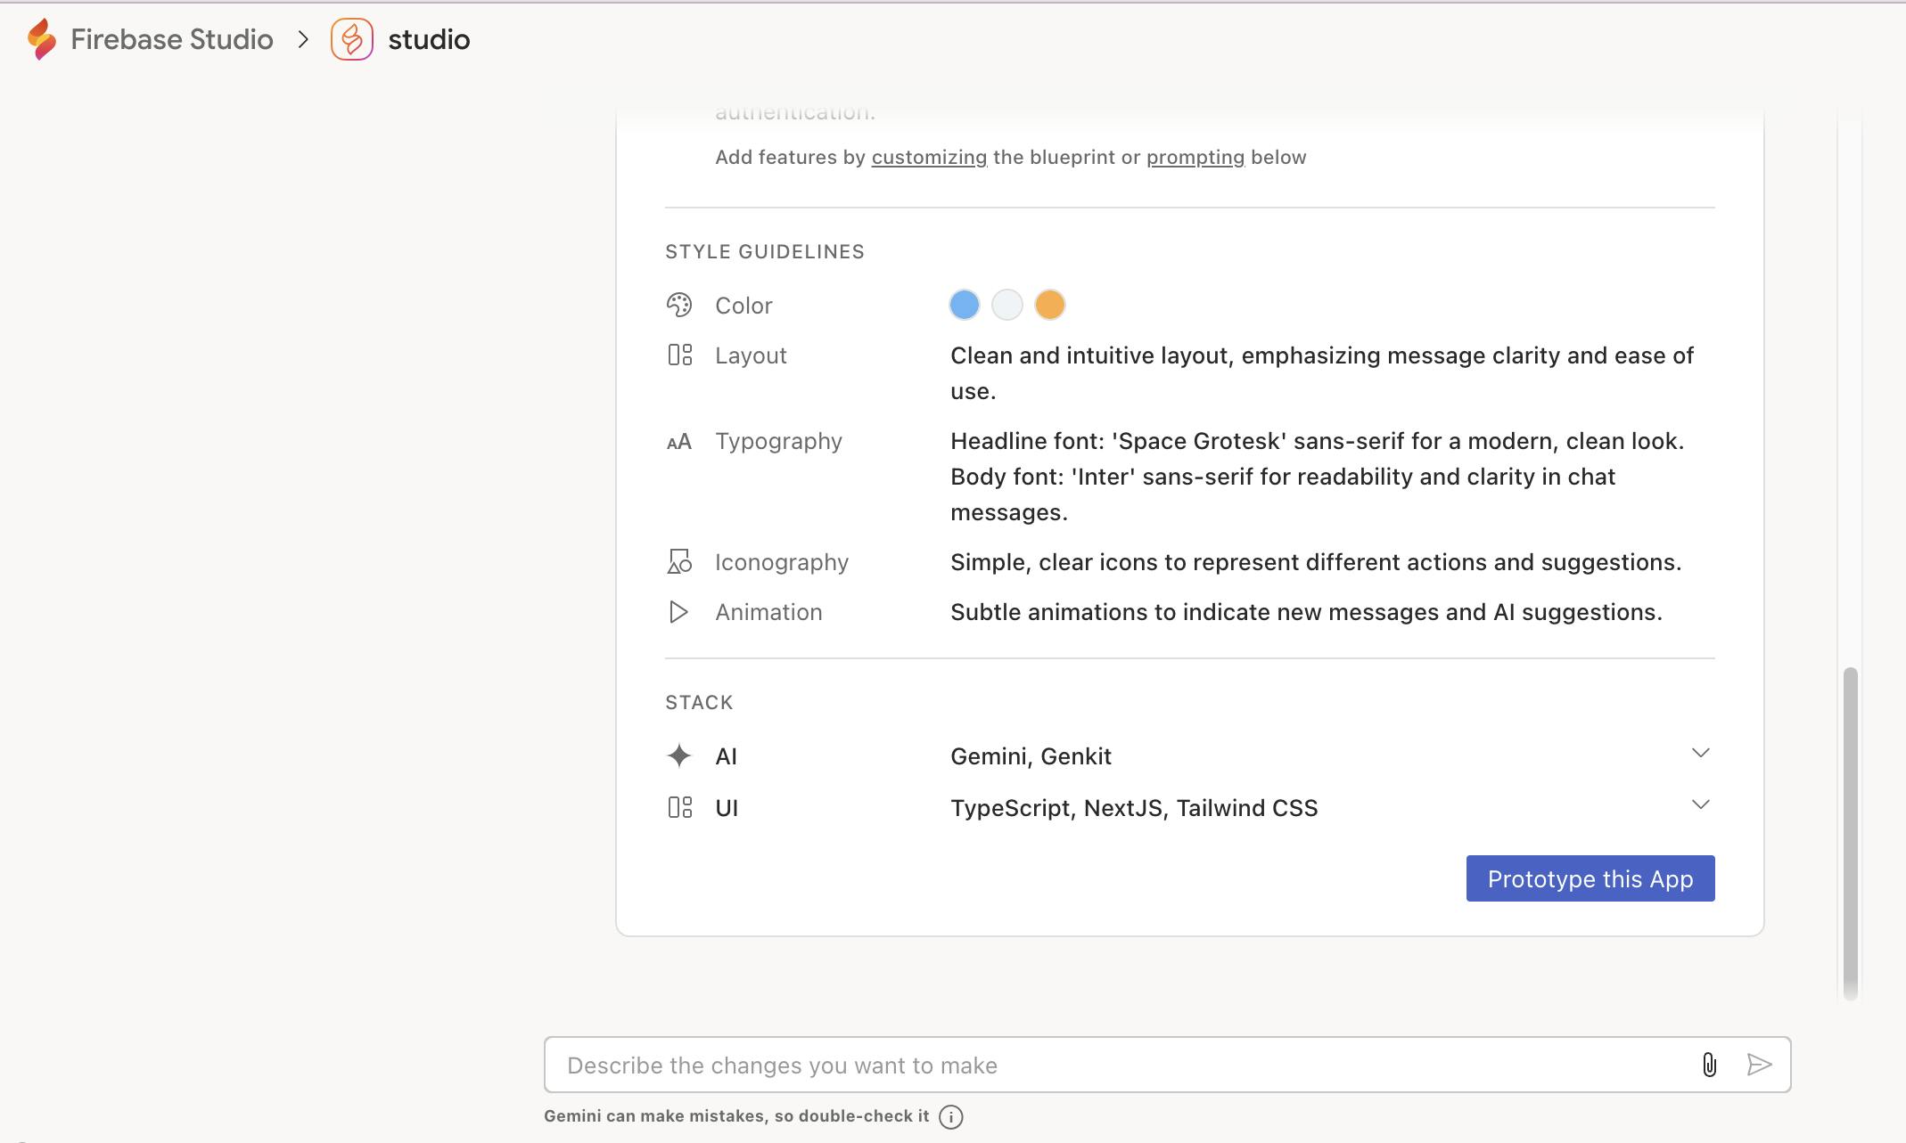Pick the blue color swatch

(x=964, y=305)
